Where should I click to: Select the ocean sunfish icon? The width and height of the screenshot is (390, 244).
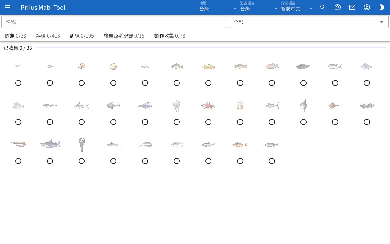(x=303, y=105)
